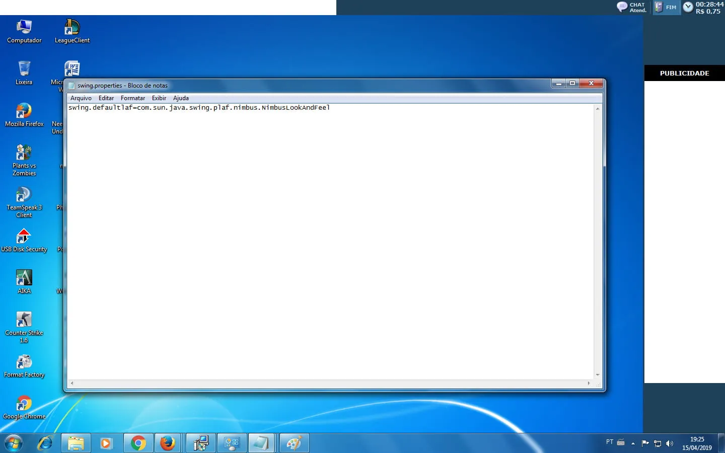Click the vertical scrollbar down arrow

coord(598,374)
